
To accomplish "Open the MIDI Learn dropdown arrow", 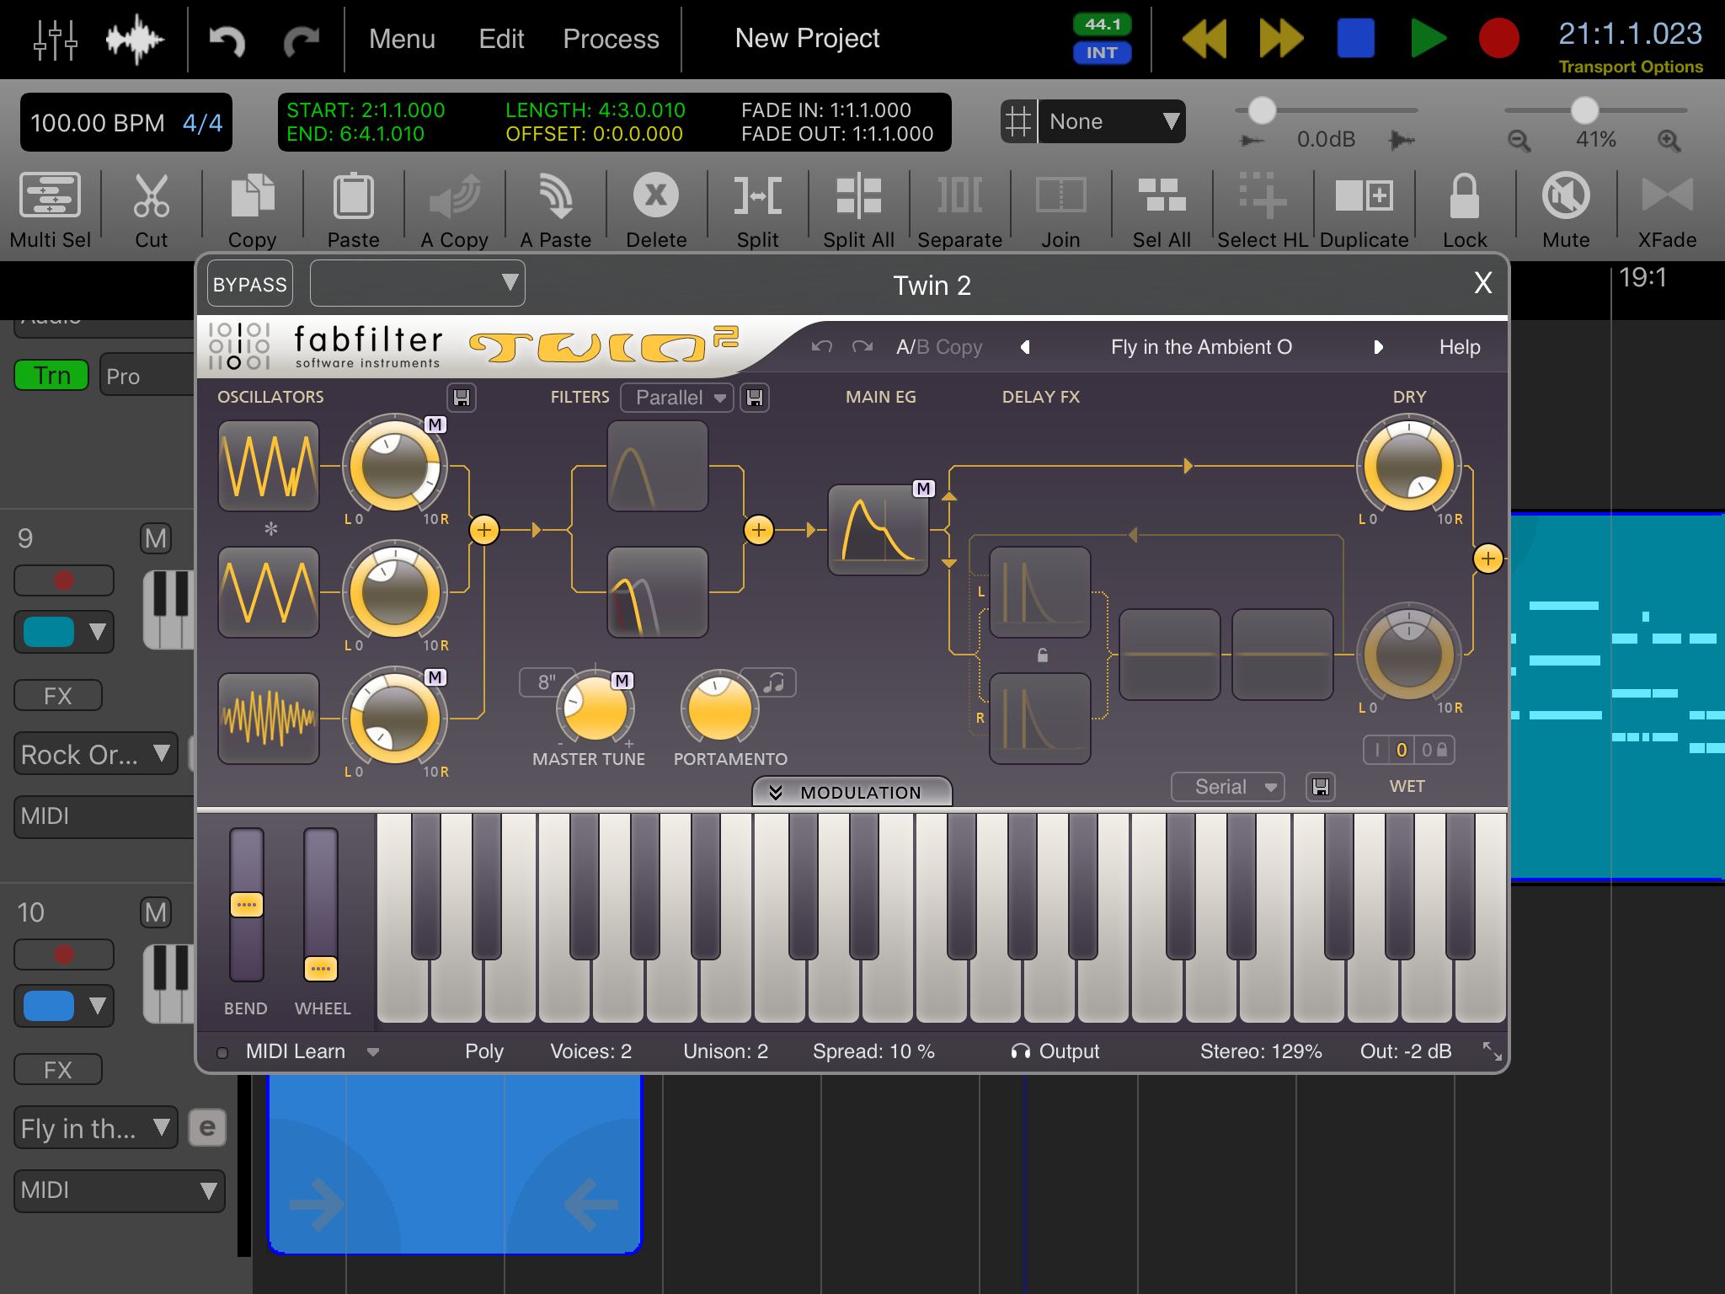I will pyautogui.click(x=373, y=1051).
